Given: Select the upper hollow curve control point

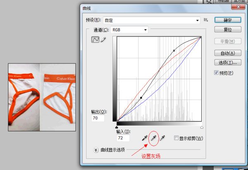Looking at the screenshot, I should (174, 51).
